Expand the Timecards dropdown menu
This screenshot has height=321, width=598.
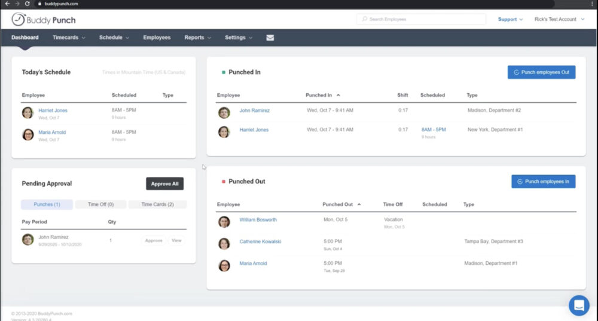tap(69, 38)
